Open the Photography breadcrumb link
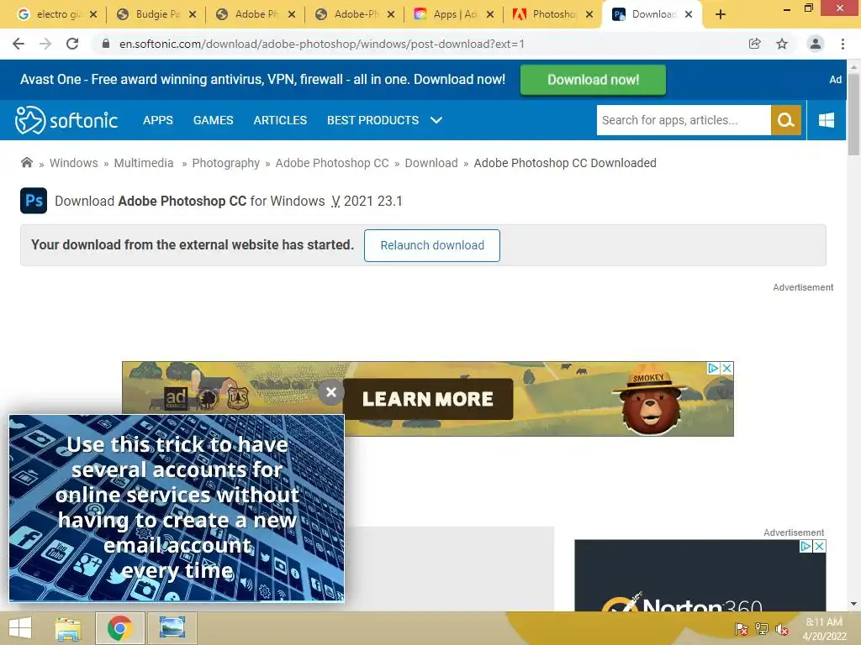This screenshot has height=645, width=861. [225, 163]
